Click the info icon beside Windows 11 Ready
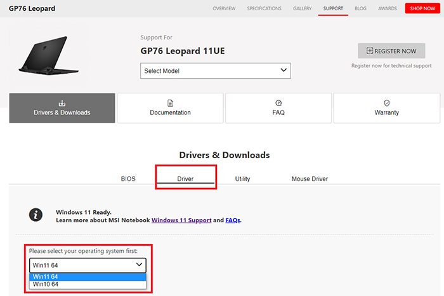This screenshot has height=296, width=444. (36, 215)
